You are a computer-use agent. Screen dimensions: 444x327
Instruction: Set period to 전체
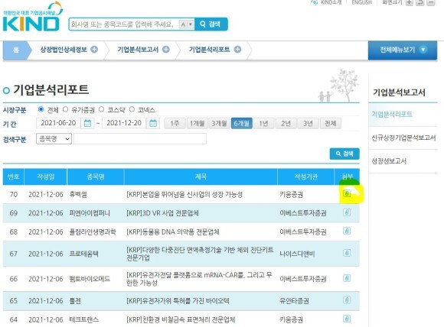tap(331, 123)
